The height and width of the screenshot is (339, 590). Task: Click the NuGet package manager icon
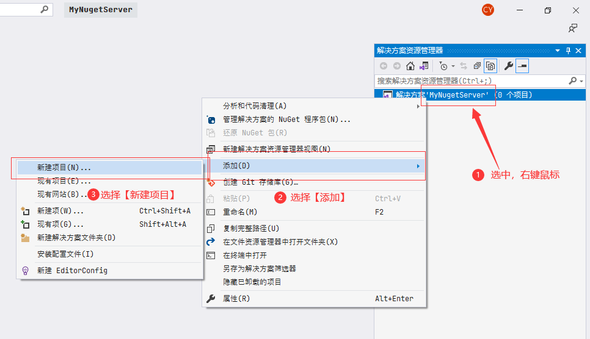[x=211, y=120]
